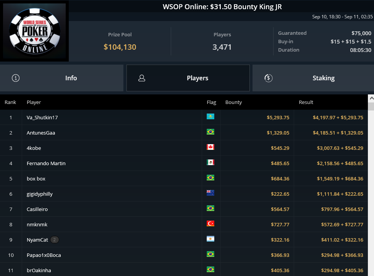
Task: Click the Flag column header
Action: point(211,102)
